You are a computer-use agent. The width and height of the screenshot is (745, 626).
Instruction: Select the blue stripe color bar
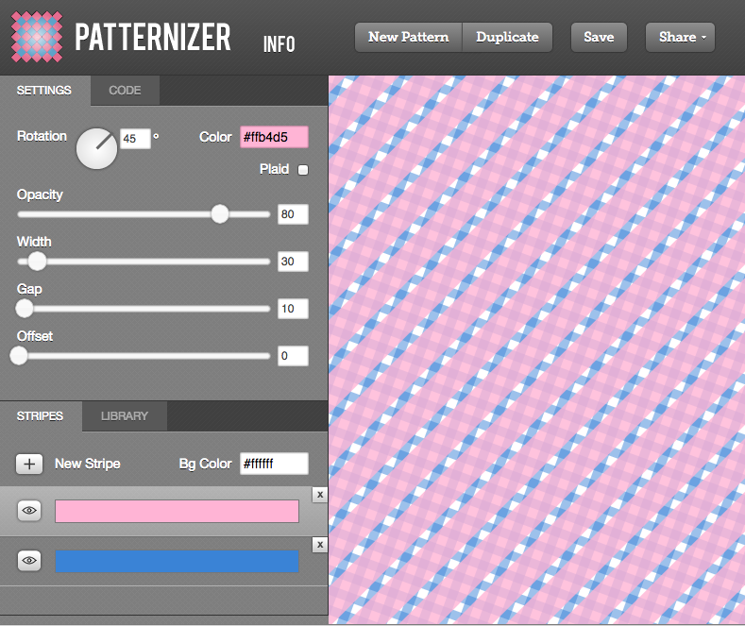[177, 562]
